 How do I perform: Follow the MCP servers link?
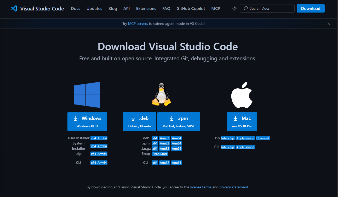click(x=138, y=24)
